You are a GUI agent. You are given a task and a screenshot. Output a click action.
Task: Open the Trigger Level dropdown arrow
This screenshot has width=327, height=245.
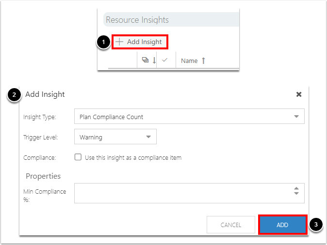pos(148,137)
